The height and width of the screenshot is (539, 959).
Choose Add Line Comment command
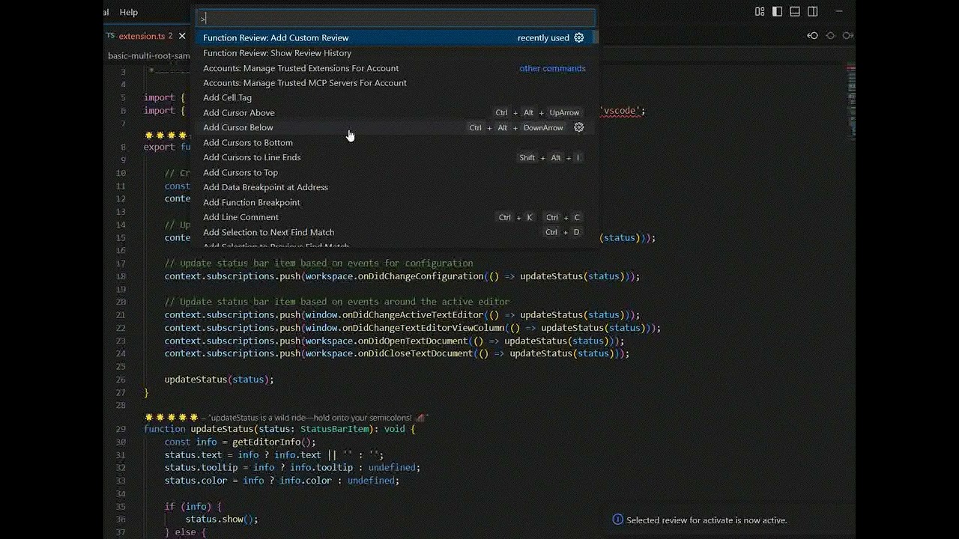point(394,217)
